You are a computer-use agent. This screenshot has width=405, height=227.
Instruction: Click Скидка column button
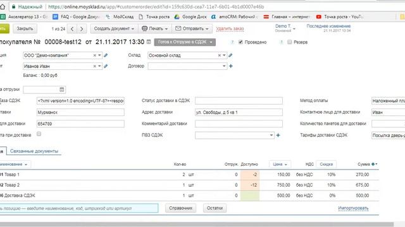pos(327,164)
